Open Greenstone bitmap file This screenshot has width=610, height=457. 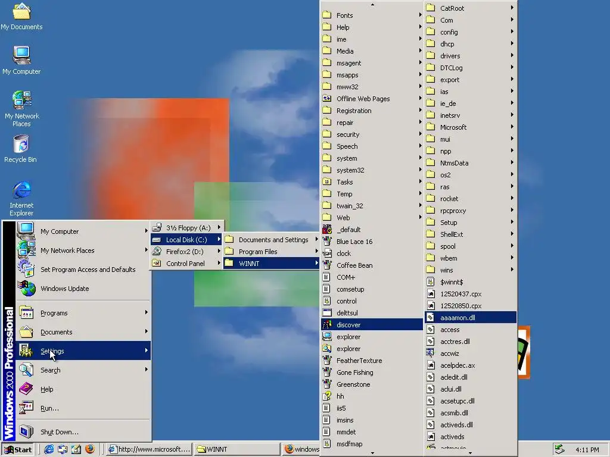click(x=372, y=384)
